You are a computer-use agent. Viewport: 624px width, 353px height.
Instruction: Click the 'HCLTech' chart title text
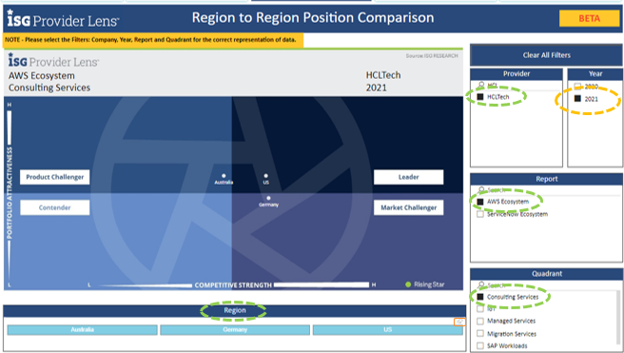tap(383, 75)
